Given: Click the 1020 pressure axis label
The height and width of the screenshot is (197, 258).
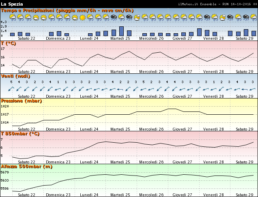Looking at the screenshot, I should point(5,106).
